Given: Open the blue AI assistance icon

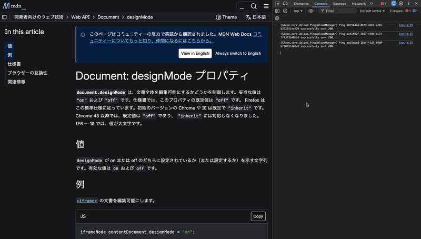Looking at the screenshot, I should coord(394,4).
